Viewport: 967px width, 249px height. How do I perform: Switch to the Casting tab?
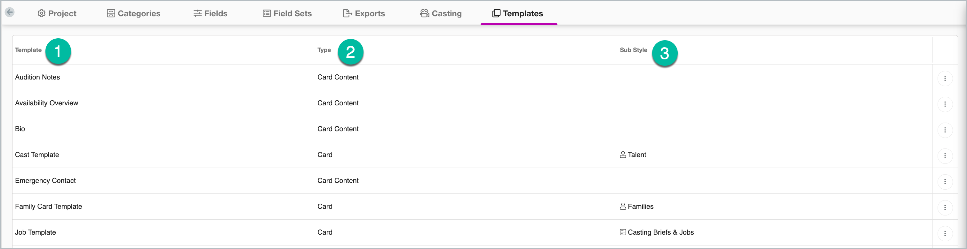point(441,13)
